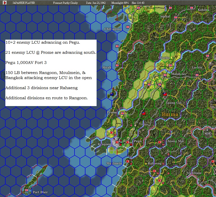Click the yellow marker left of Rahaeng
This screenshot has height=197, width=216.
(146, 164)
